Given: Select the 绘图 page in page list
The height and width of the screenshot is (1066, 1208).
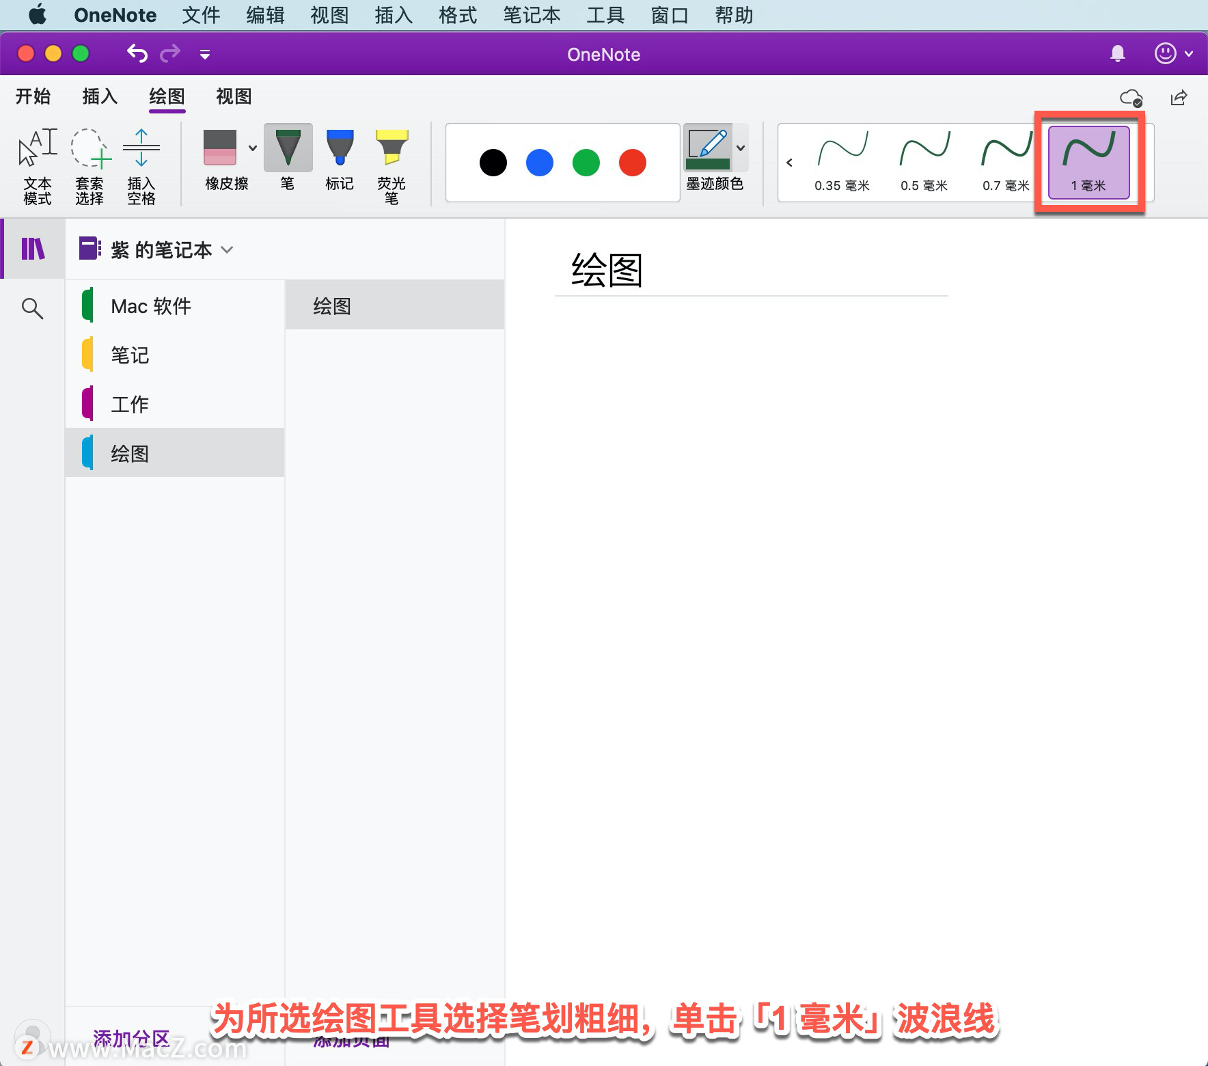Looking at the screenshot, I should [x=395, y=305].
